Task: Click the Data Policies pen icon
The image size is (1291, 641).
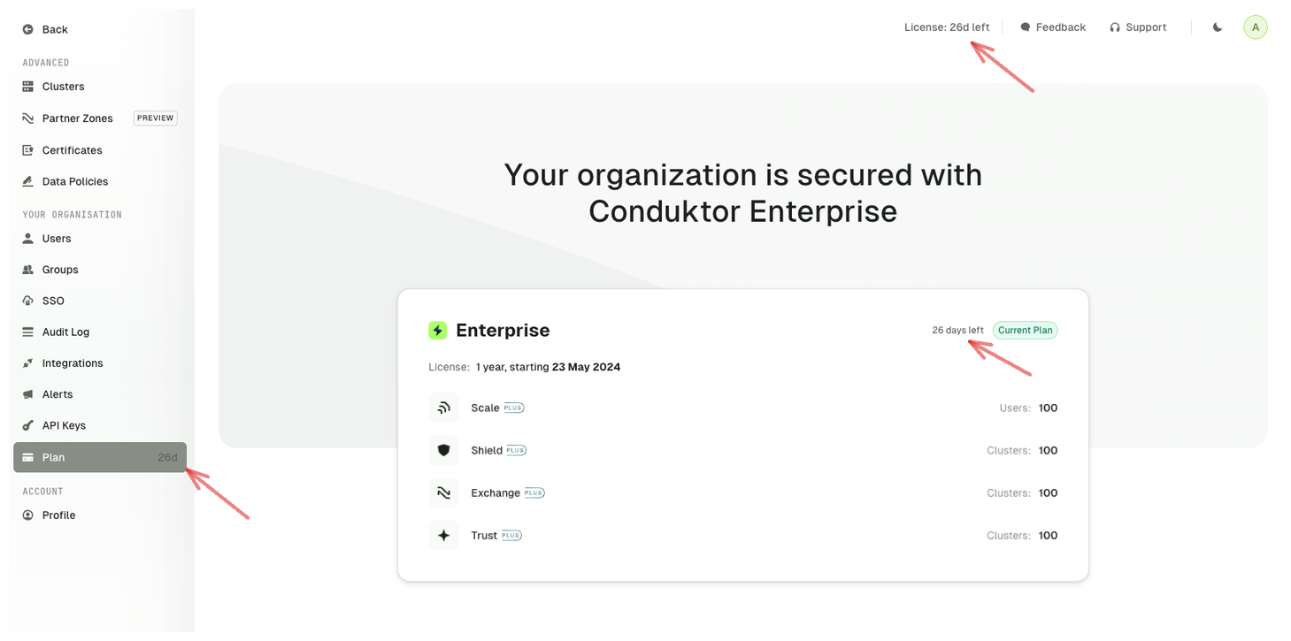Action: click(28, 181)
